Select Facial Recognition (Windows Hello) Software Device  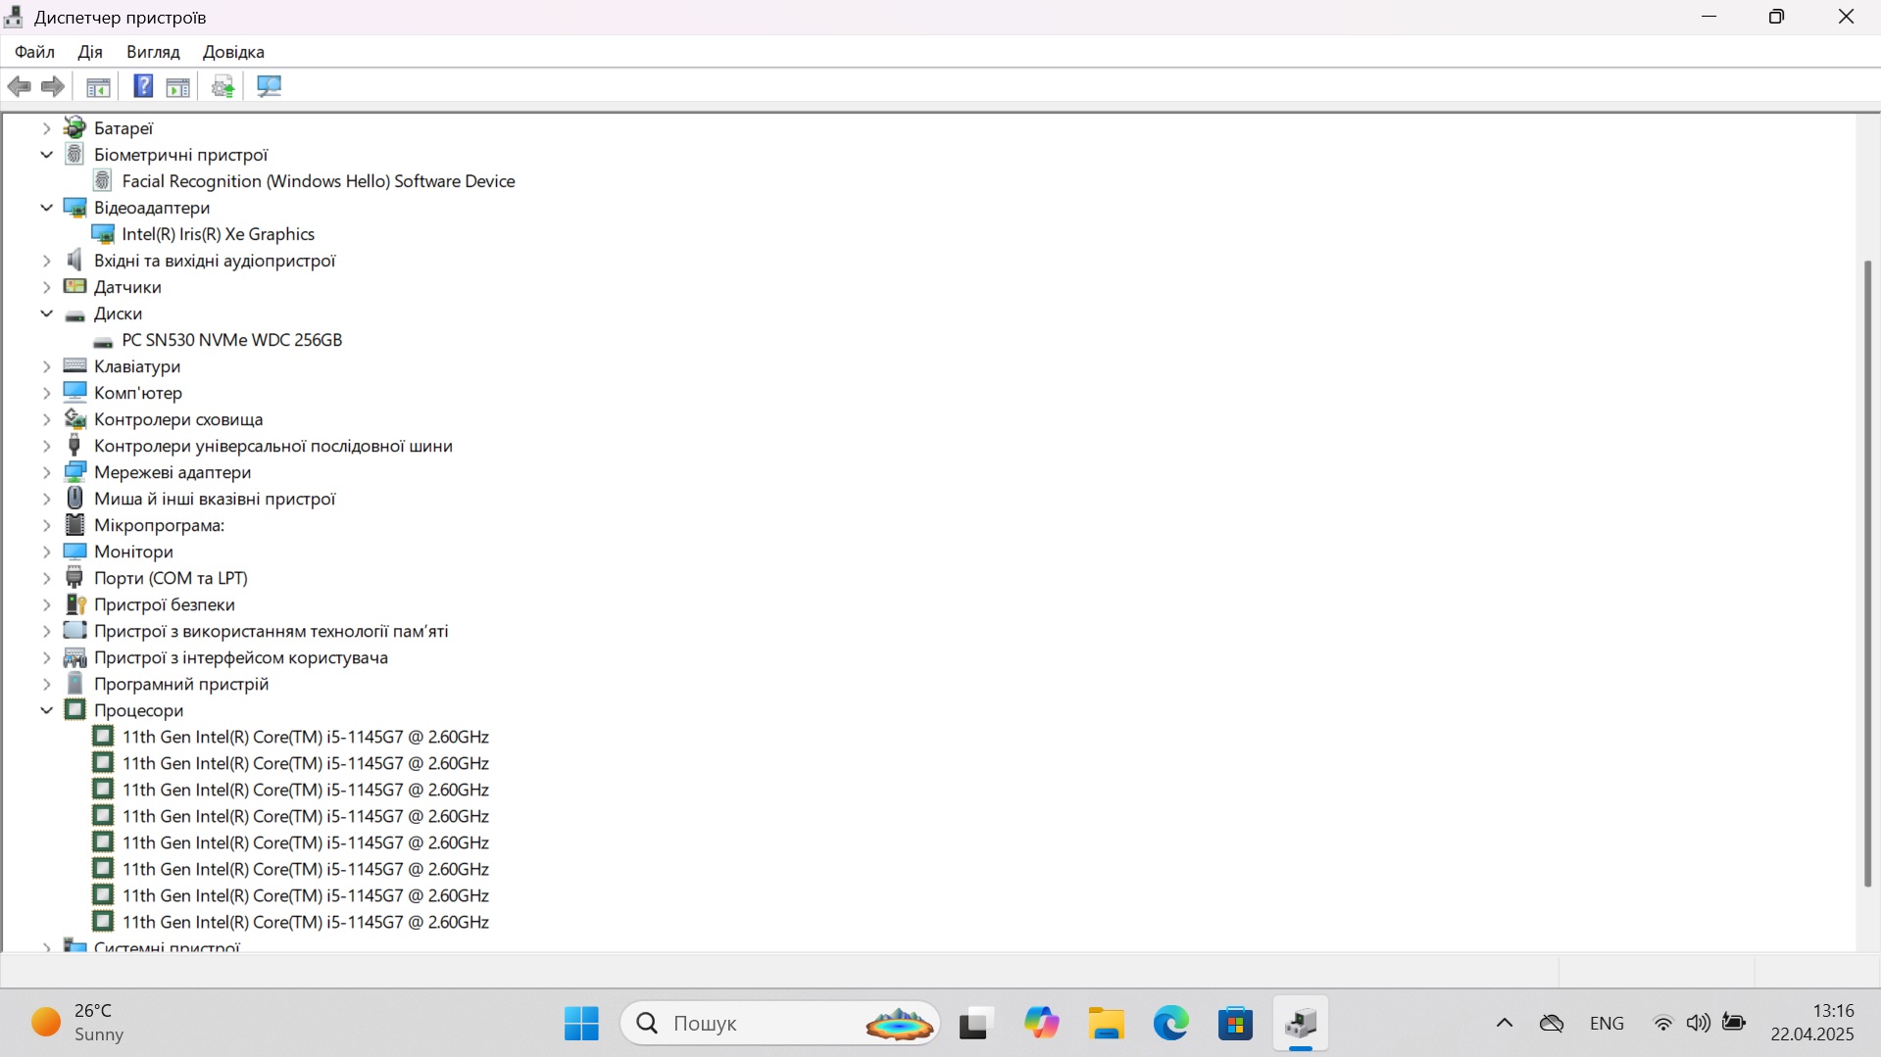319,181
